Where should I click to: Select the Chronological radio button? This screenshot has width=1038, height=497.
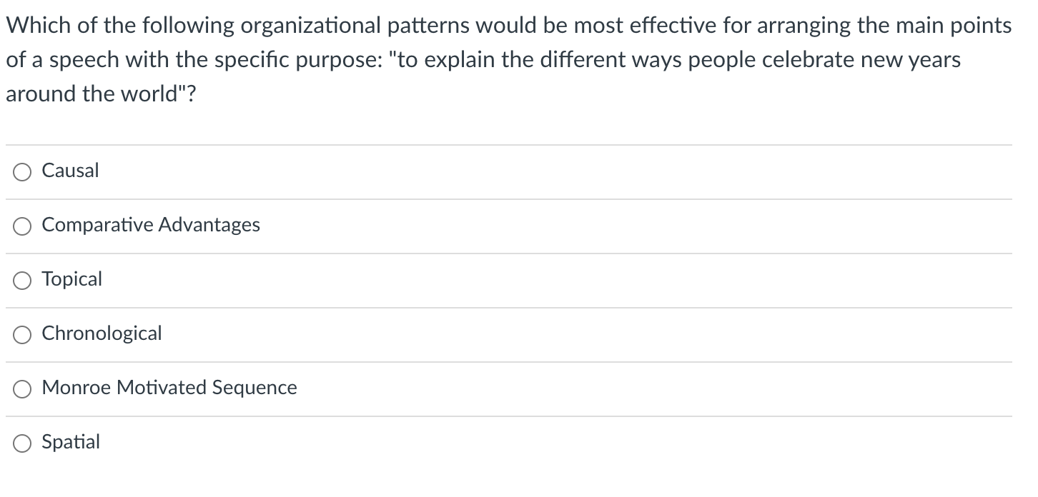click(21, 334)
